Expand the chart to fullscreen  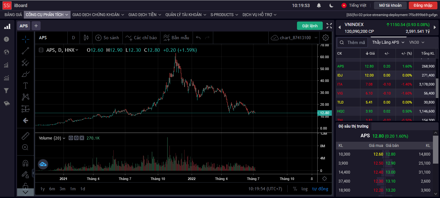click(329, 26)
